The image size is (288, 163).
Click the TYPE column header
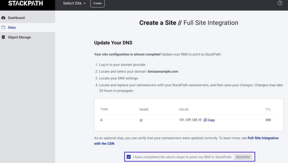pyautogui.click(x=104, y=109)
